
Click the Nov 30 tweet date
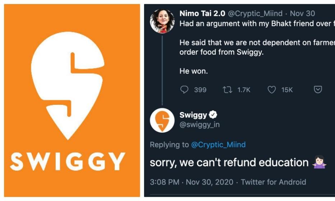pos(302,14)
